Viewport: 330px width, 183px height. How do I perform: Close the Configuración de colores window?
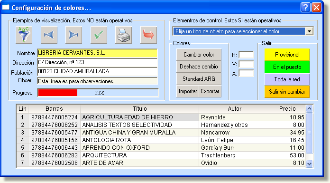tap(317, 8)
